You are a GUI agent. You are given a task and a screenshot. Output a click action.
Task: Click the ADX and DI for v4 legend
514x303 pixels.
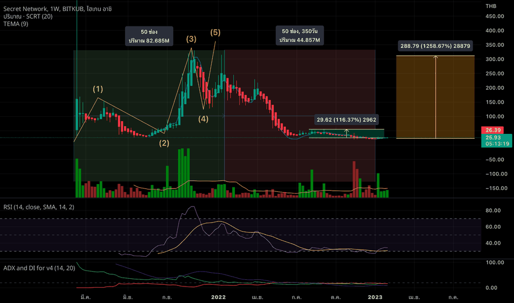39,268
